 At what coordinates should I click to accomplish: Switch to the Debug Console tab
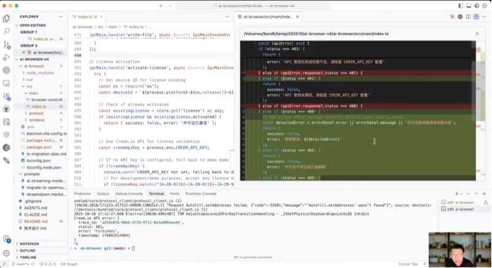tap(129, 194)
